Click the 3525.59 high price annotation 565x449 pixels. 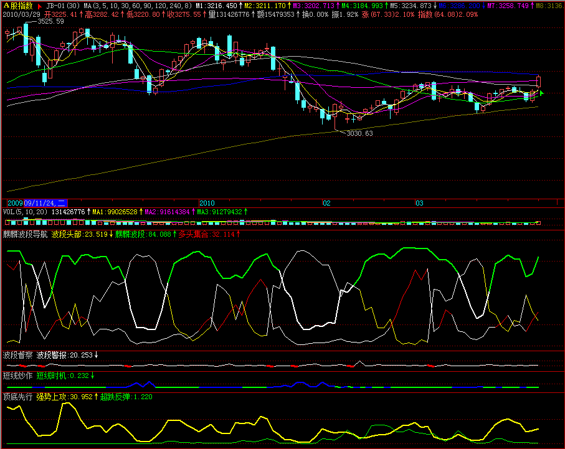pyautogui.click(x=51, y=22)
